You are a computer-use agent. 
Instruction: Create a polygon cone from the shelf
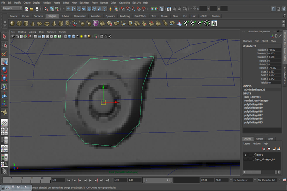click(x=33, y=23)
